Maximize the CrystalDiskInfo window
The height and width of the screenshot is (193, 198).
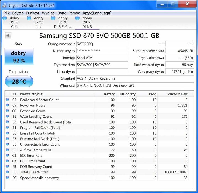tap(173, 4)
